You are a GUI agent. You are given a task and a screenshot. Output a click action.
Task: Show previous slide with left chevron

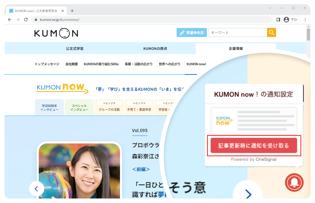tap(36, 189)
